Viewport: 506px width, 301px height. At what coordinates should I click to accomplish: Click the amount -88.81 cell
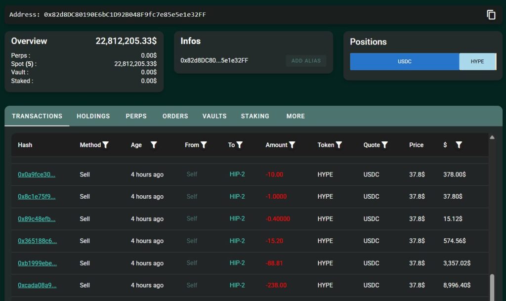[274, 263]
